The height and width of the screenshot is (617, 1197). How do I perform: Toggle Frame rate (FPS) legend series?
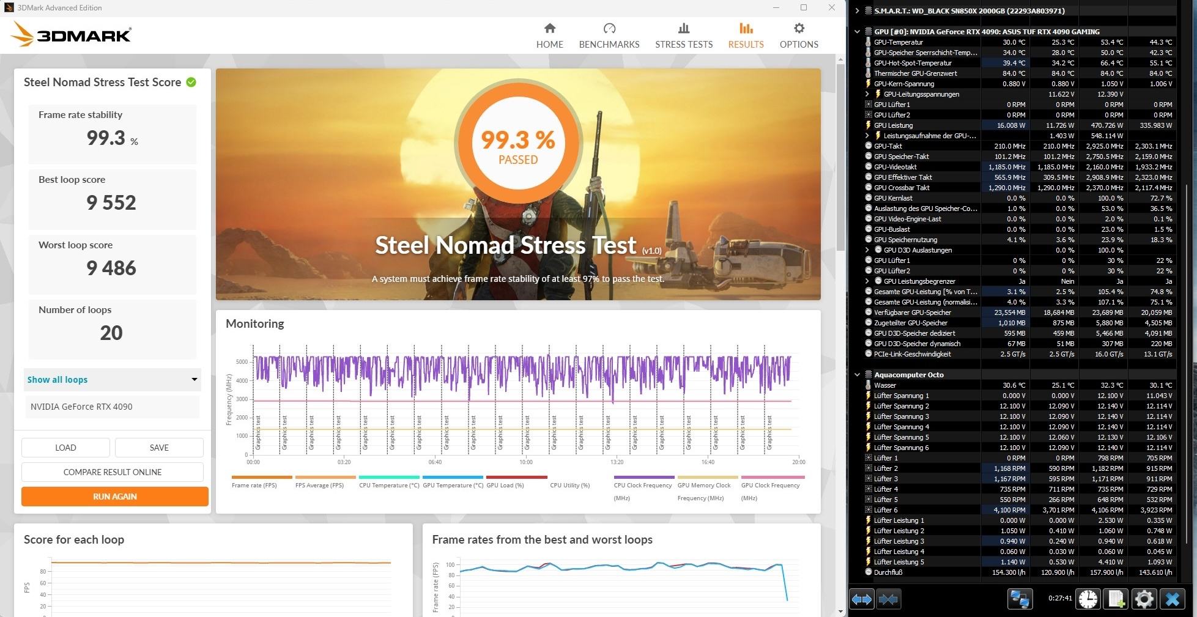[261, 482]
